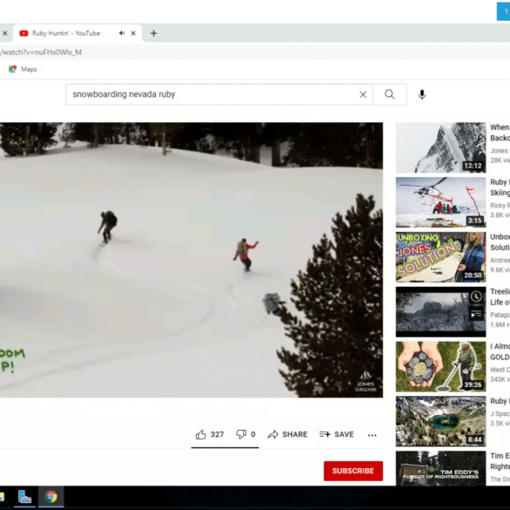Open the Tim Eddy's Pursuit of Righteousness thumbnail

pos(441,468)
